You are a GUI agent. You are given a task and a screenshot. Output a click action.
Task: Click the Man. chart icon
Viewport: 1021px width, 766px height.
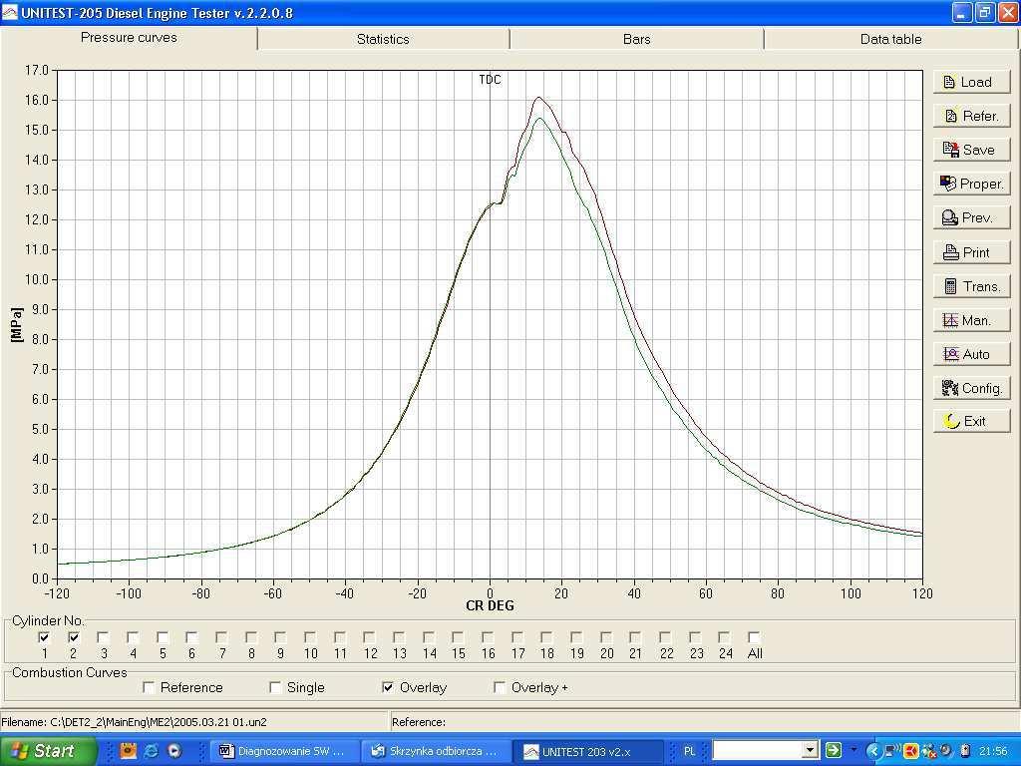click(x=950, y=320)
